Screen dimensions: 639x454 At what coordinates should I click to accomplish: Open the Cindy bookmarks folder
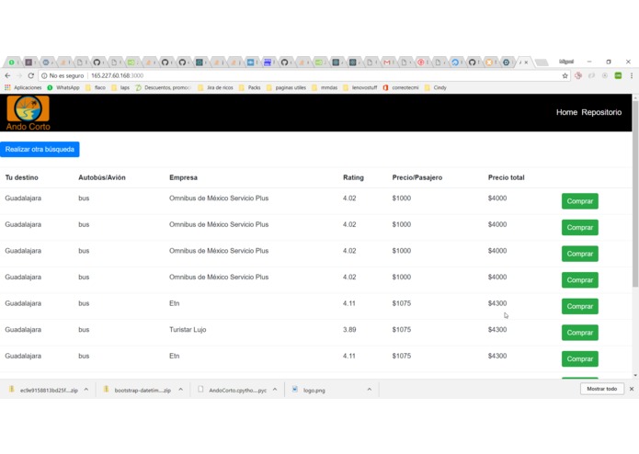click(436, 87)
